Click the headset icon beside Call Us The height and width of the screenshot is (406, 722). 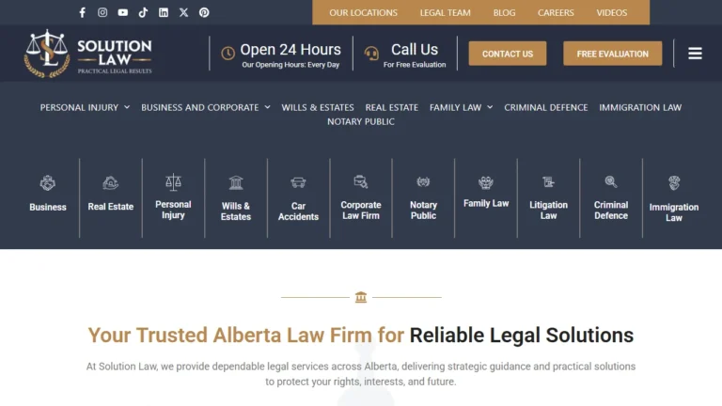pyautogui.click(x=371, y=54)
